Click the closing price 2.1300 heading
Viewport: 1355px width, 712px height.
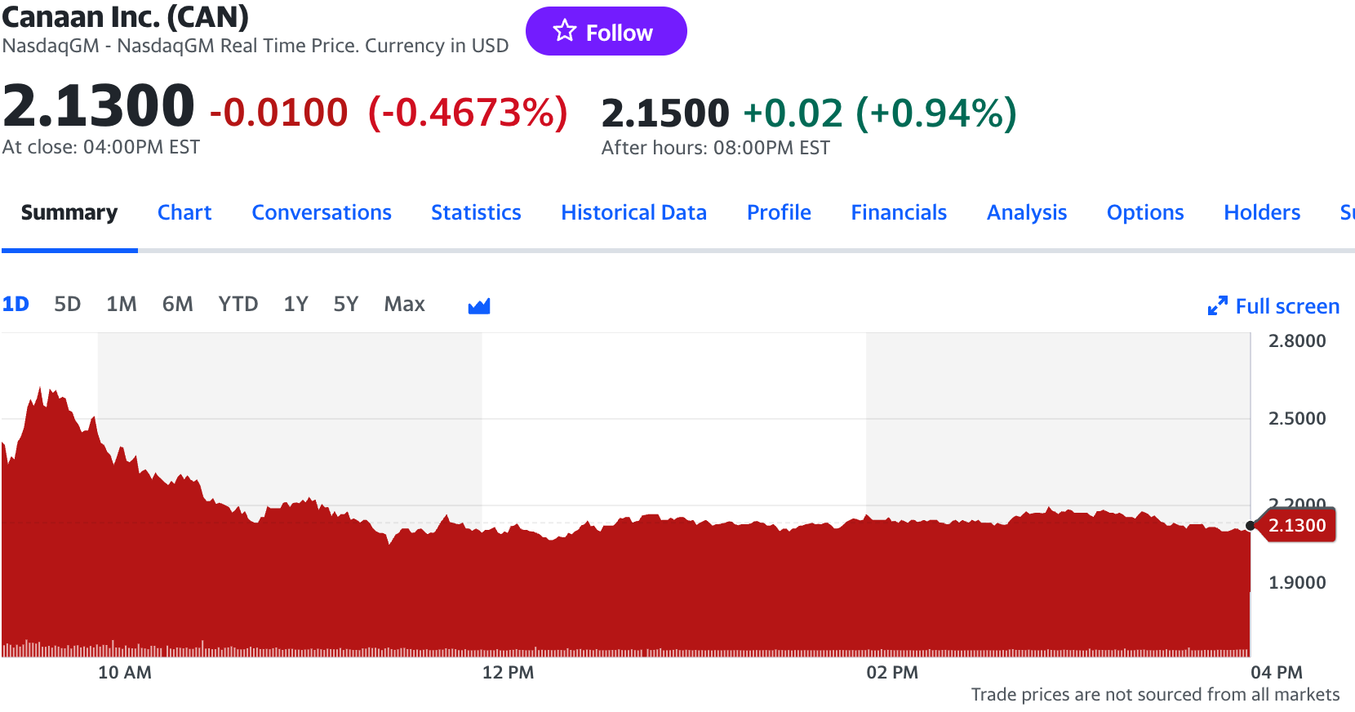99,106
